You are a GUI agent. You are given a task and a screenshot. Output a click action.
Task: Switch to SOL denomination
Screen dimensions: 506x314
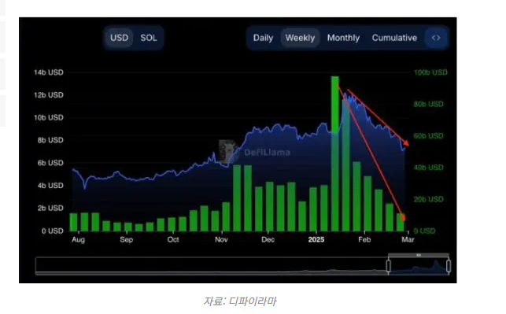[149, 38]
